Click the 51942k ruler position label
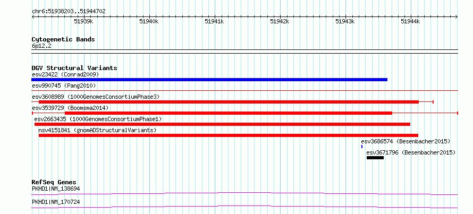This screenshot has width=473, height=214. tap(280, 21)
